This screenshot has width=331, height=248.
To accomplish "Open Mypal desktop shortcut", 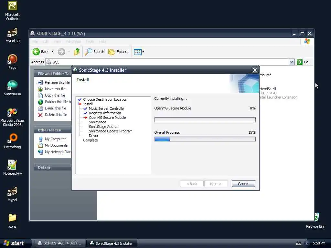I will click(12, 194).
